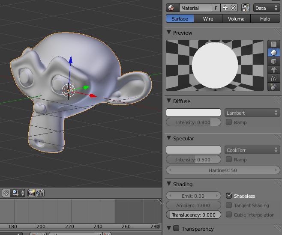Image resolution: width=282 pixels, height=235 pixels.
Task: Click the Hardness: 50 value field
Action: pos(223,170)
